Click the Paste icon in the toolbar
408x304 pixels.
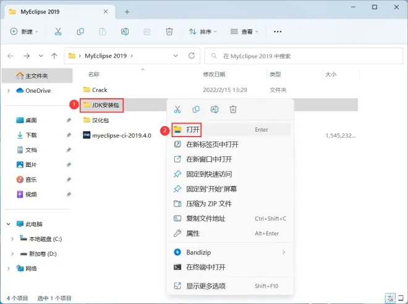coord(103,32)
